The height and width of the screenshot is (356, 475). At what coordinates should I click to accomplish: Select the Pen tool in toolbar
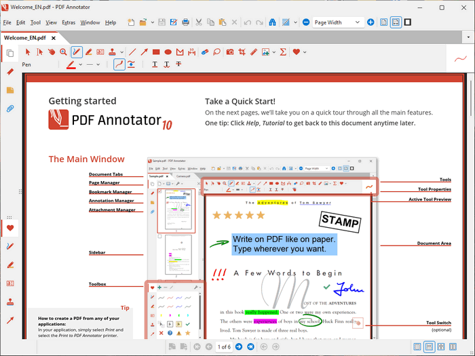[x=77, y=52]
